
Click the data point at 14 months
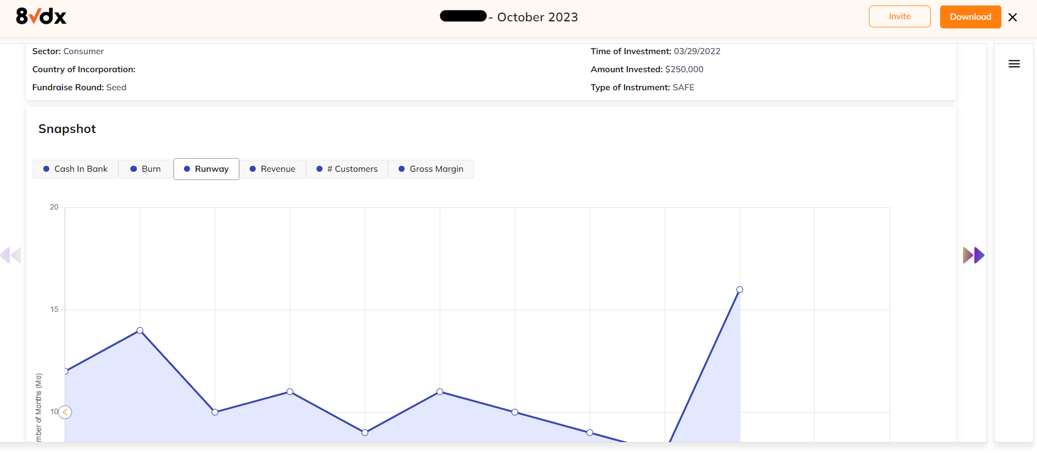[140, 330]
